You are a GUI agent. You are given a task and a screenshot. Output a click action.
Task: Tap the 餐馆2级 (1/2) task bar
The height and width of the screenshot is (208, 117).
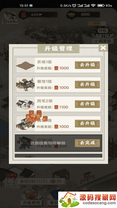pyautogui.click(x=41, y=181)
